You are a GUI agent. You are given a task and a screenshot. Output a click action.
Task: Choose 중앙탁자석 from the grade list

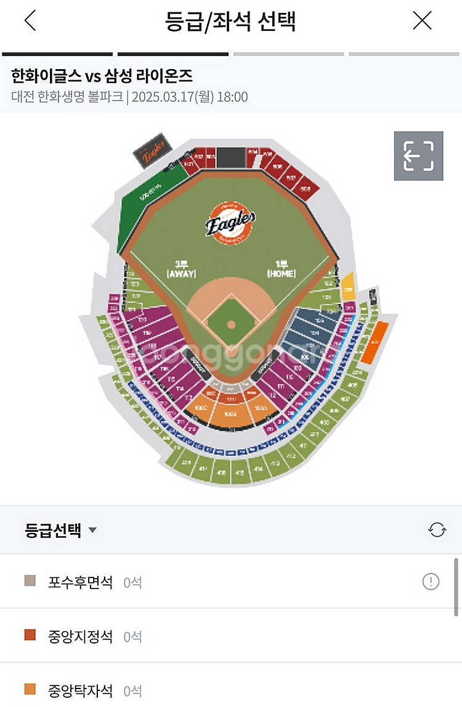click(x=80, y=690)
